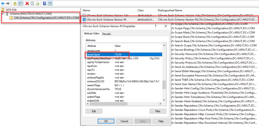Image resolution: width=259 pixels, height=126 pixels.
Task: Click the red Delete X icon
Action: click(27, 4)
